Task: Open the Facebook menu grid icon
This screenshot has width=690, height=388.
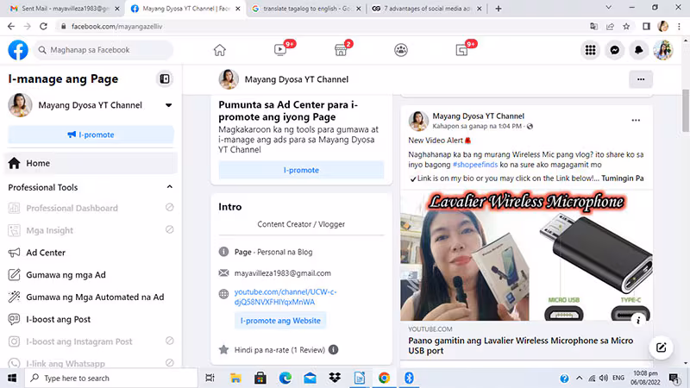Action: tap(590, 50)
